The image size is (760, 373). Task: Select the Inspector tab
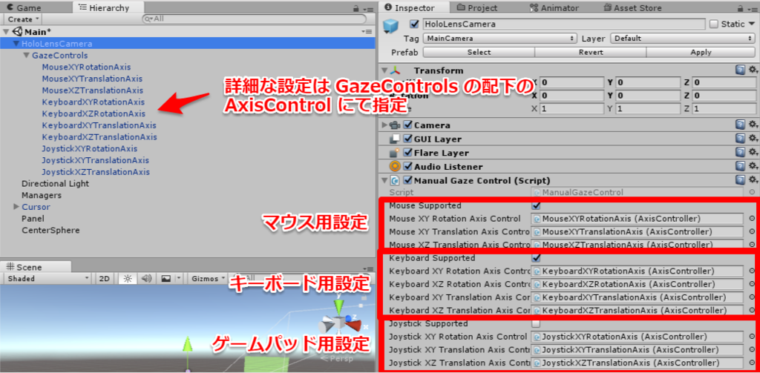pos(414,7)
